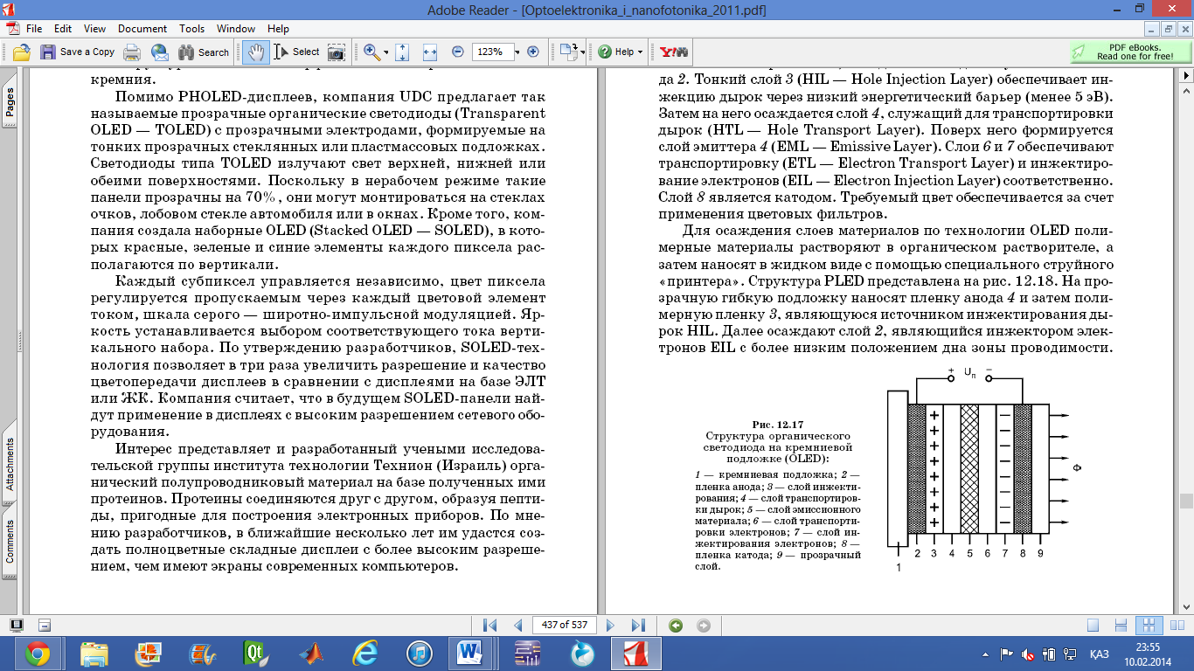Open the Document menu
Screen dimensions: 1194x671
click(x=142, y=29)
